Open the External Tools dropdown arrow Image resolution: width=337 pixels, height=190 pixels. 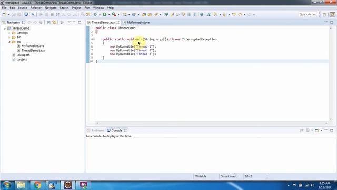[118, 14]
